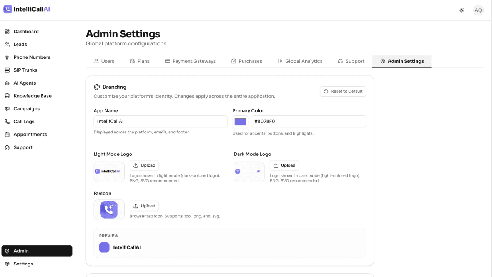The height and width of the screenshot is (277, 492).
Task: Click the Branding palette icon
Action: (x=97, y=87)
